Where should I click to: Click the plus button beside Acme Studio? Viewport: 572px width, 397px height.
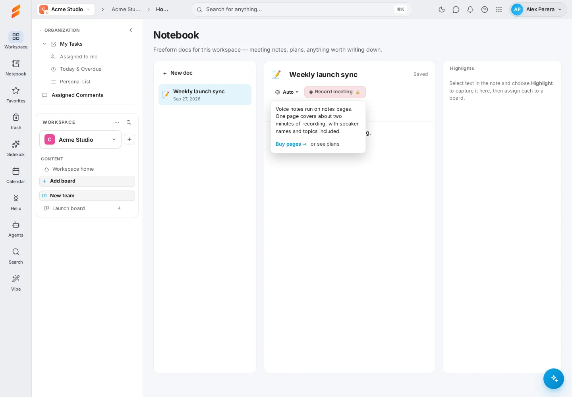tap(129, 139)
